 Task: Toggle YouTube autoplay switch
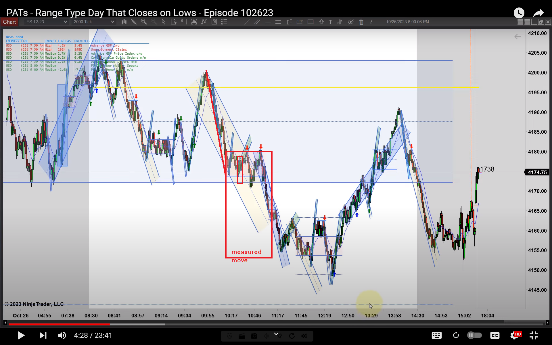point(474,335)
